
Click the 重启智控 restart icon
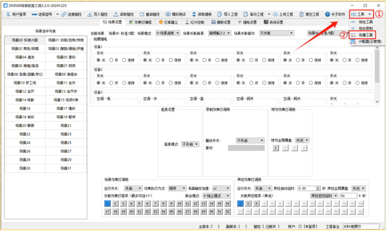click(141, 14)
